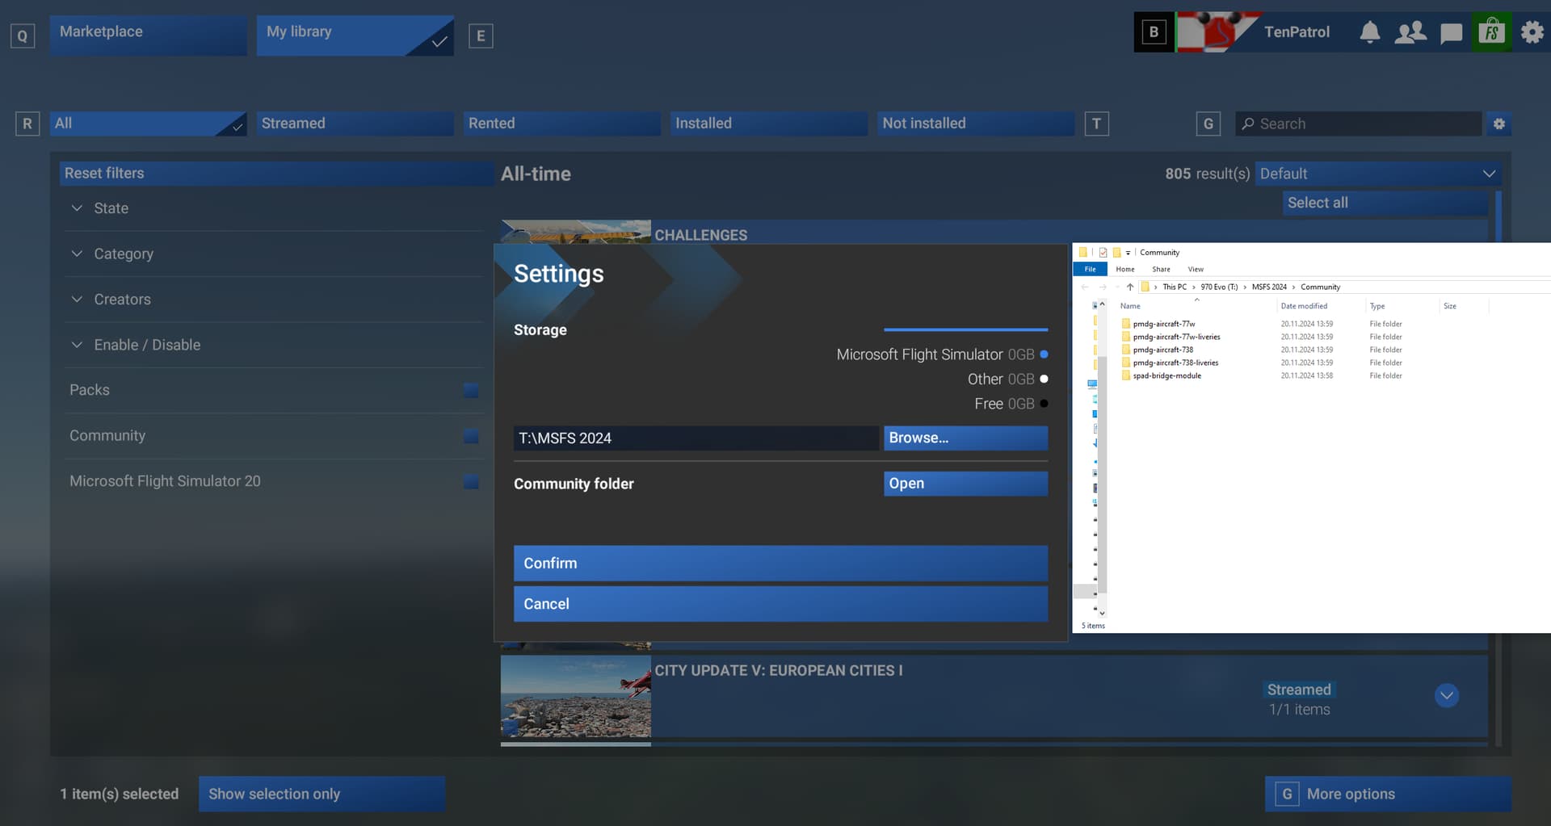Open the notifications bell icon

1369,32
